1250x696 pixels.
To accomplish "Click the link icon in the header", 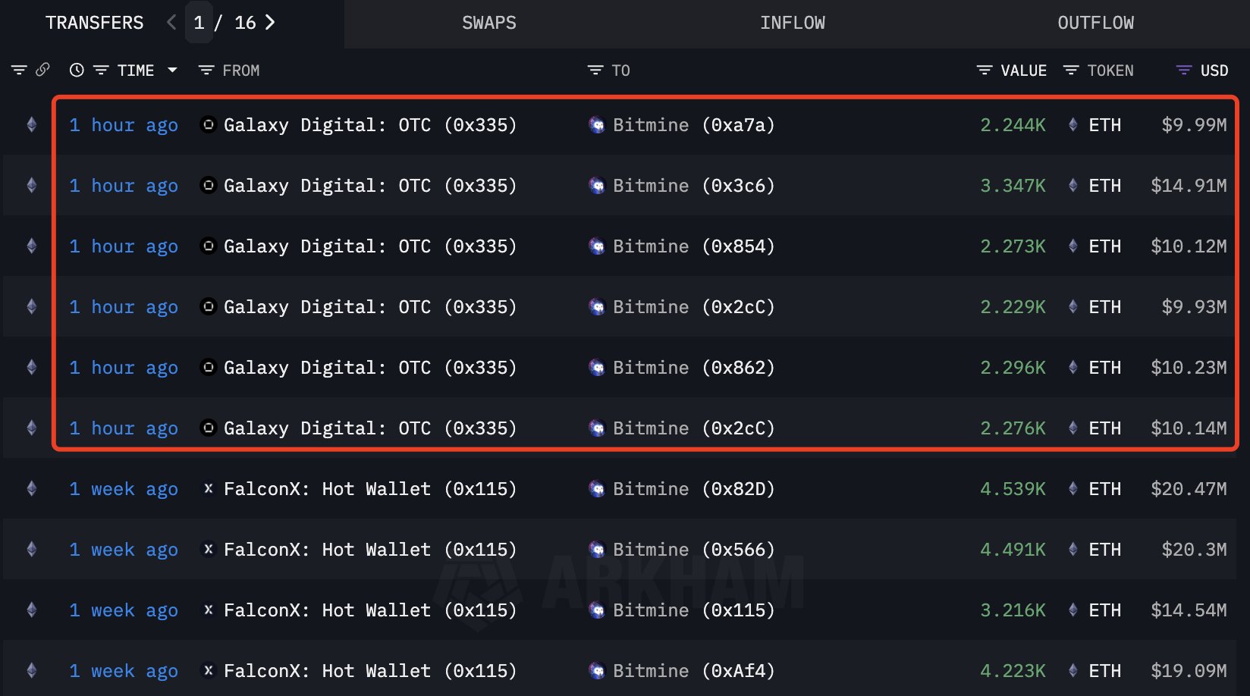I will coord(42,70).
